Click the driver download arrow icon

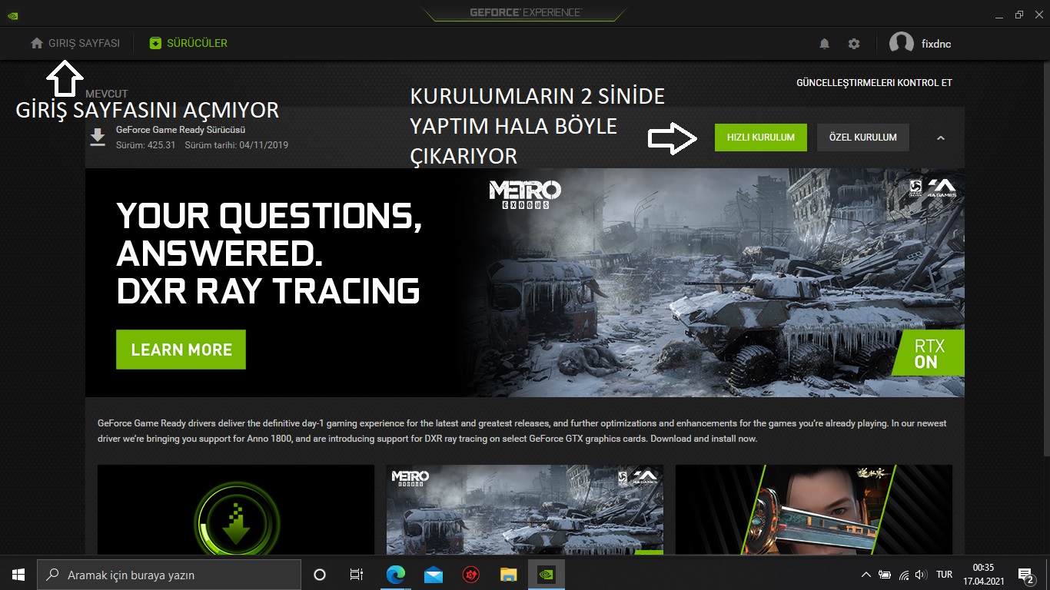click(x=98, y=138)
